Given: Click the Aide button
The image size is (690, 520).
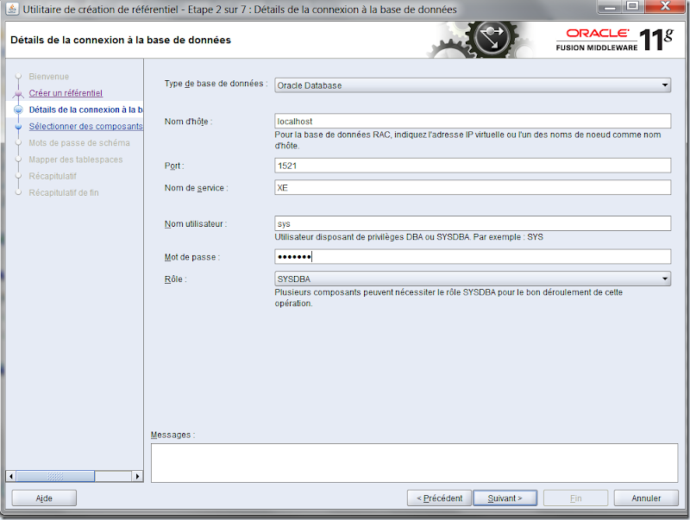Looking at the screenshot, I should [44, 498].
